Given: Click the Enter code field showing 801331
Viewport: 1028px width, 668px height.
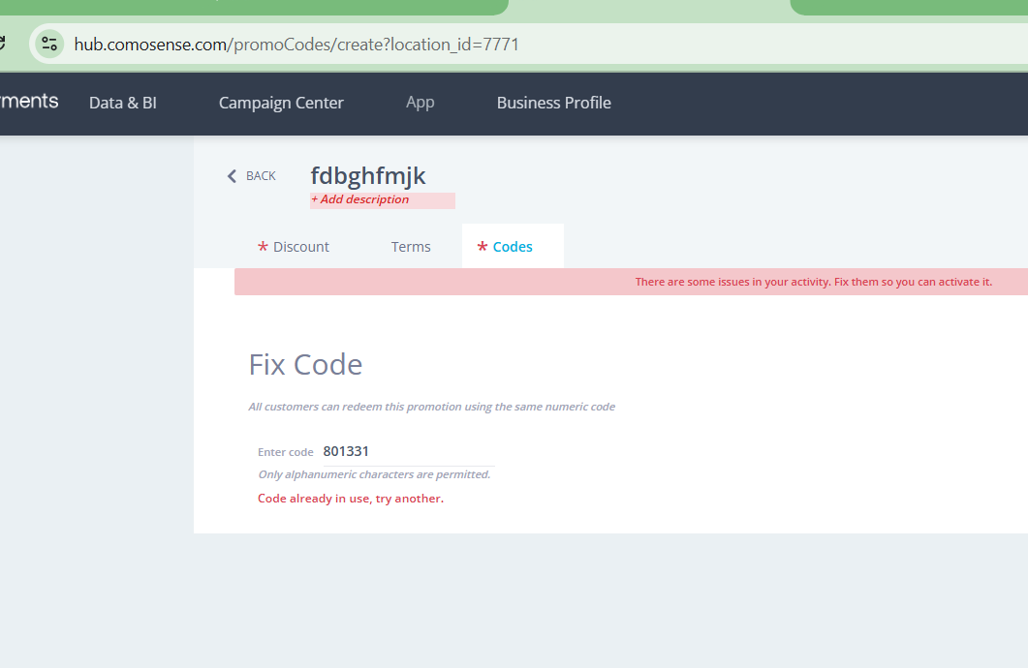Looking at the screenshot, I should click(x=407, y=451).
